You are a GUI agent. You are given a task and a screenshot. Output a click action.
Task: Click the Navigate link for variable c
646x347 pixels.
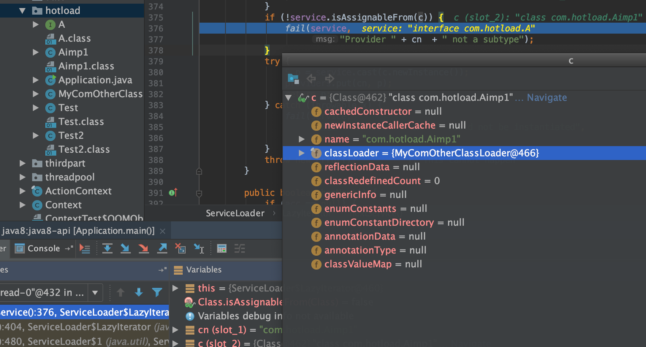pyautogui.click(x=547, y=98)
